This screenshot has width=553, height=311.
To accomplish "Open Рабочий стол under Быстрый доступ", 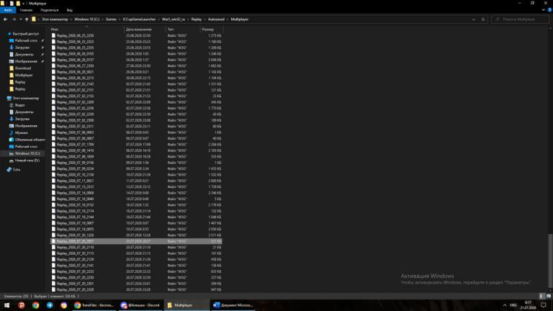I will tap(26, 40).
